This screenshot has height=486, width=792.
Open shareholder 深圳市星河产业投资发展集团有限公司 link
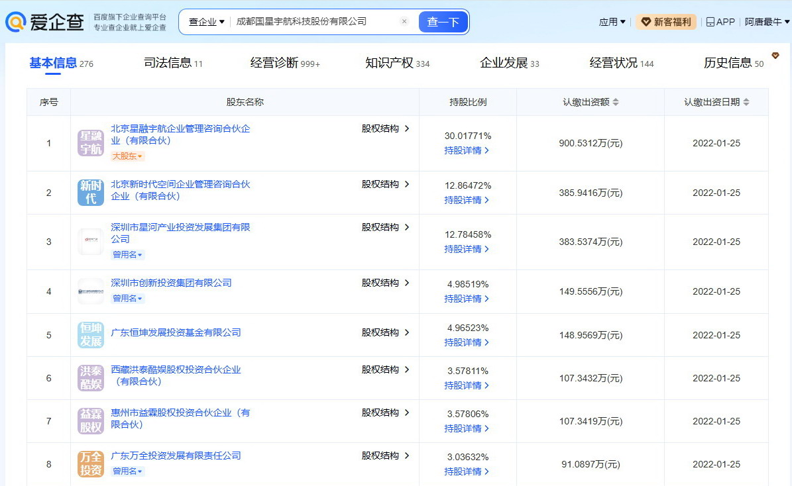[x=180, y=232]
